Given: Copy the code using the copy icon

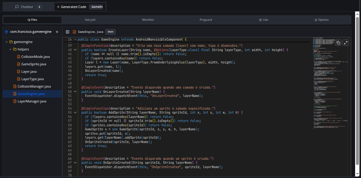Looking at the screenshot, I should coord(338,43).
